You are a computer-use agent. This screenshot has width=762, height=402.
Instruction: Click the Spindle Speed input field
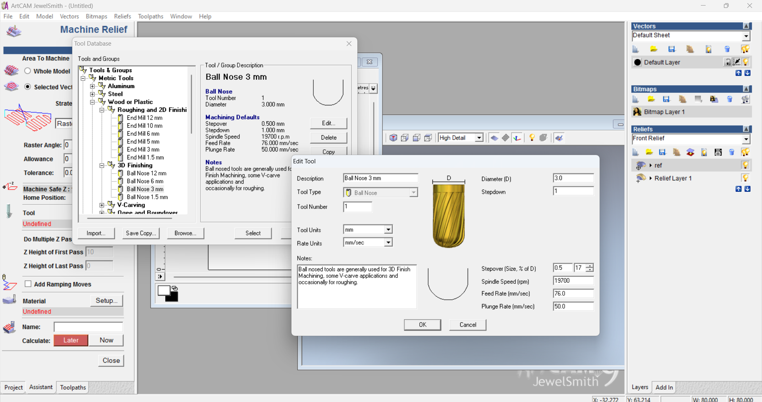pos(573,281)
